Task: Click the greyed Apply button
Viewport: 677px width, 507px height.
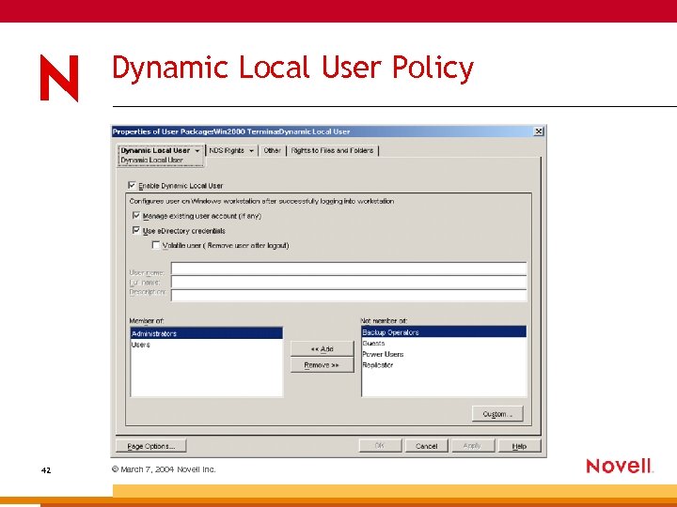Action: click(472, 446)
